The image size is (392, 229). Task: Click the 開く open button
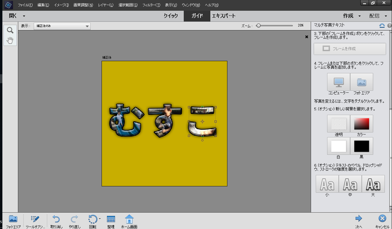pyautogui.click(x=13, y=16)
